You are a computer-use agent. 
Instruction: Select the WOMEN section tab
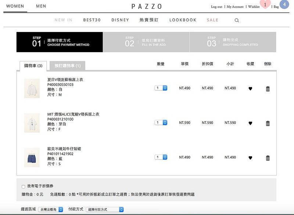(15, 6)
